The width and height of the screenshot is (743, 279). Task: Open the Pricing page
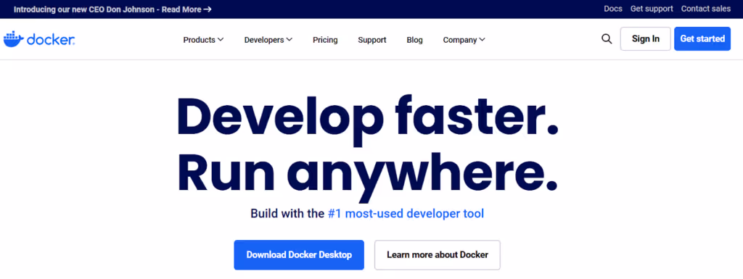(x=325, y=40)
